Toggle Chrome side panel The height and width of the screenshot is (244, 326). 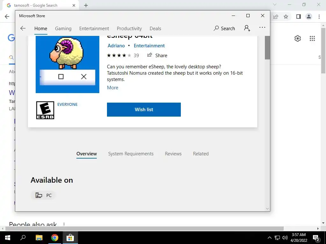[x=299, y=17]
